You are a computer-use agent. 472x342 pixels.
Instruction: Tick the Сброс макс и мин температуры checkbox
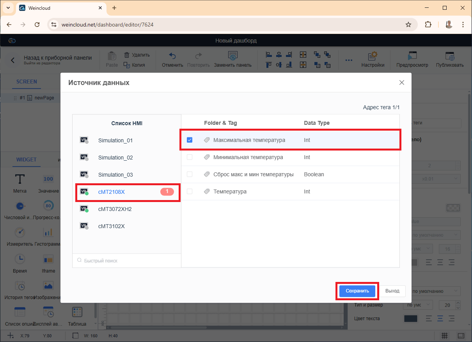(x=190, y=174)
